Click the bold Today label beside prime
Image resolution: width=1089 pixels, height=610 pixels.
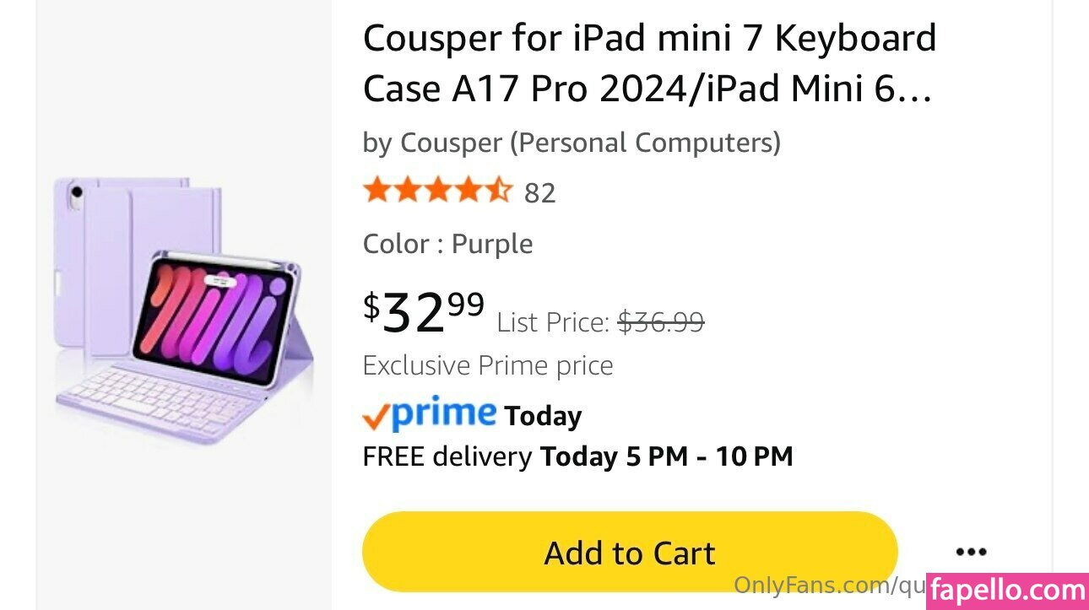tap(543, 416)
